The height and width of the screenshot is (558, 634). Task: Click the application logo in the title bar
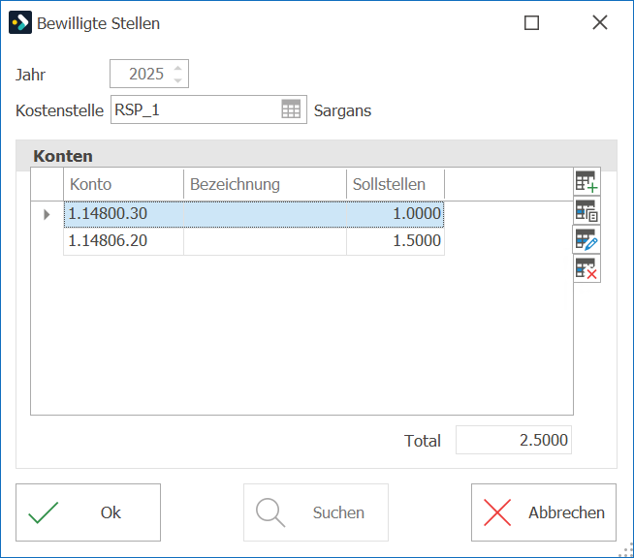(x=20, y=22)
